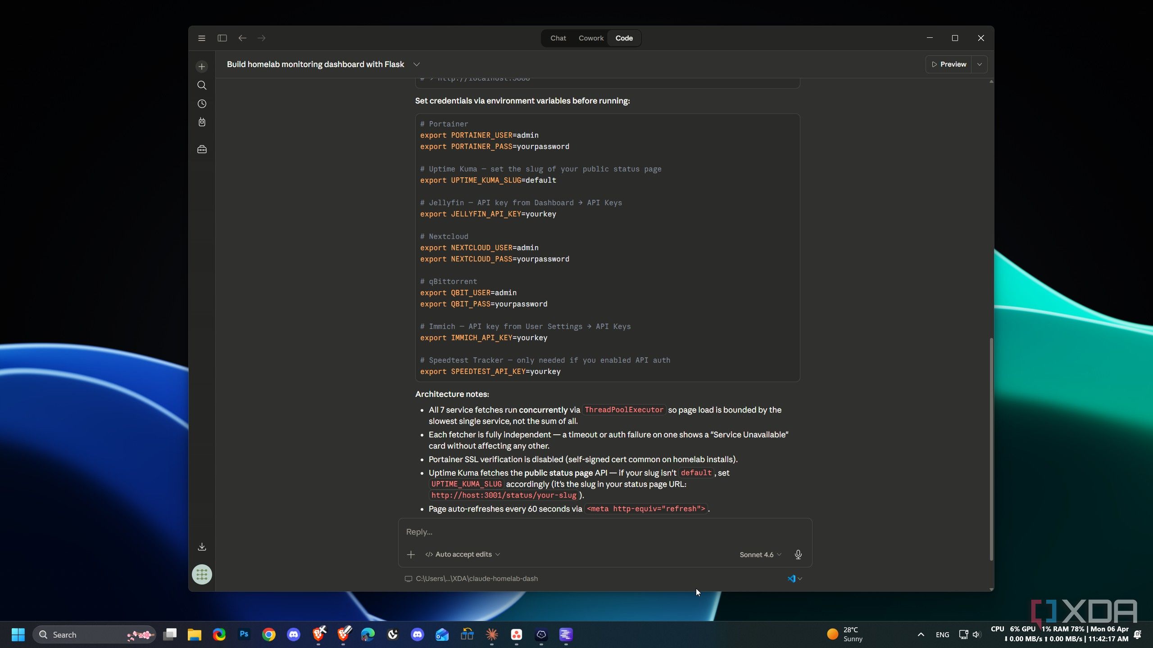Toggle the sidebar panel icon
Screen dimensions: 1153x648
coord(222,38)
